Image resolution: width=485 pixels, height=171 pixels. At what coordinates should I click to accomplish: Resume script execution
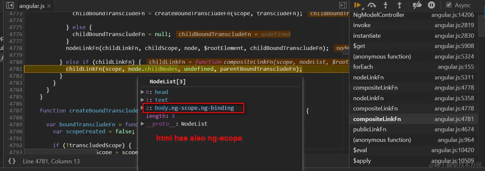tap(358, 5)
